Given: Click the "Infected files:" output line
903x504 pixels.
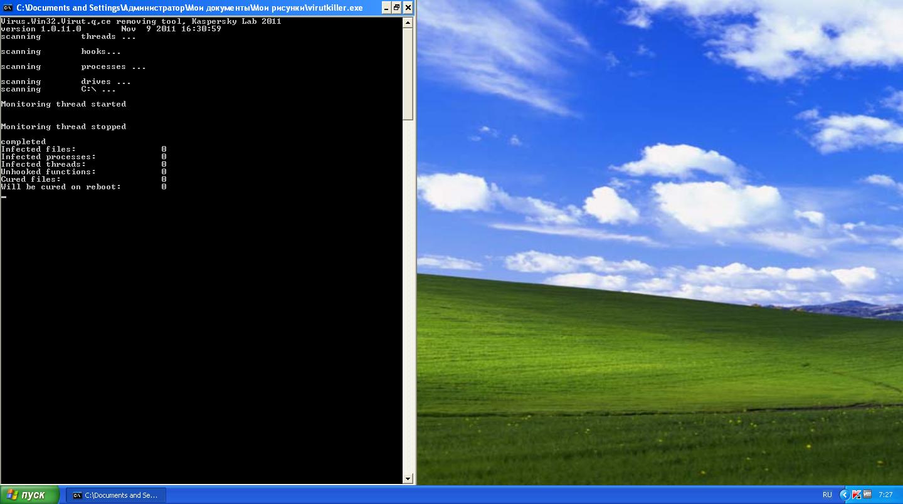Looking at the screenshot, I should click(x=38, y=149).
